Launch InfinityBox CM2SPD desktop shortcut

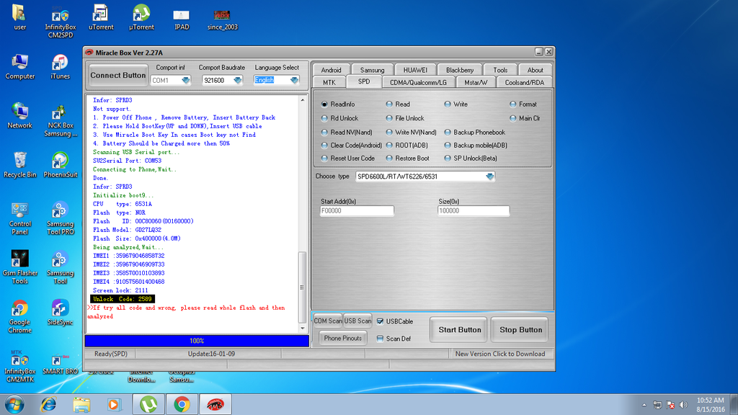pos(61,22)
